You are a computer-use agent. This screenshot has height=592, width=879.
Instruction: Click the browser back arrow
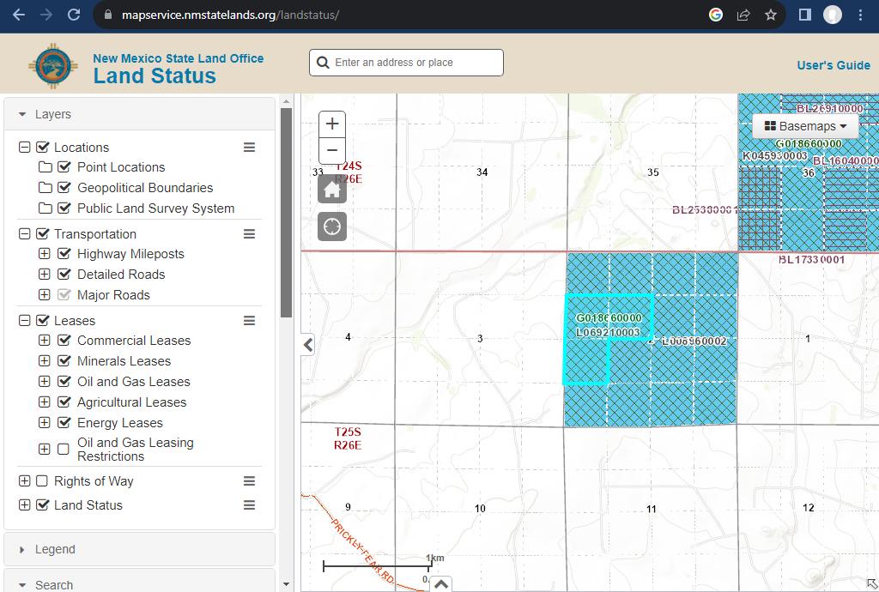[19, 15]
